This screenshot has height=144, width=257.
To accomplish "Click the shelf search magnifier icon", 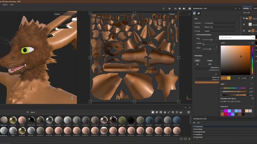I will tap(28, 112).
